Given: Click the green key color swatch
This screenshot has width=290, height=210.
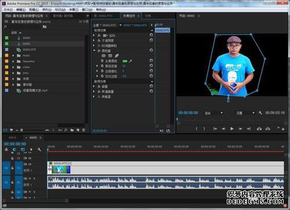Looking at the screenshot, I should tap(125, 61).
